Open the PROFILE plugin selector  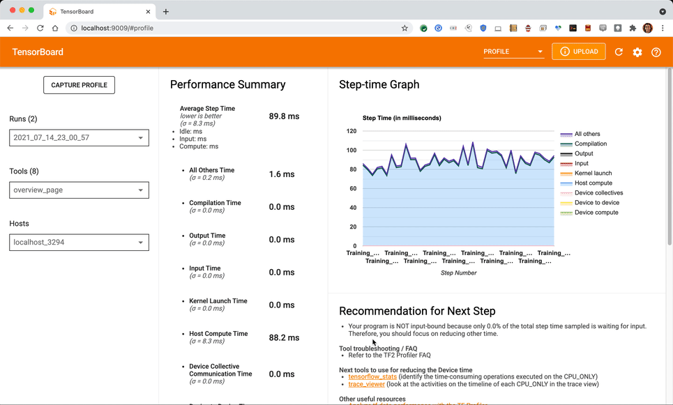click(513, 52)
